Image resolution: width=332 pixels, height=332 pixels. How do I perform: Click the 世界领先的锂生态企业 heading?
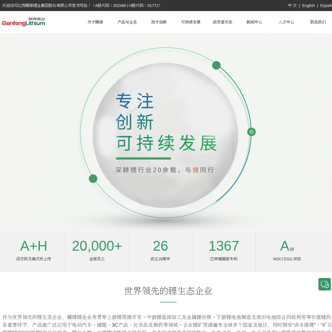168,291
